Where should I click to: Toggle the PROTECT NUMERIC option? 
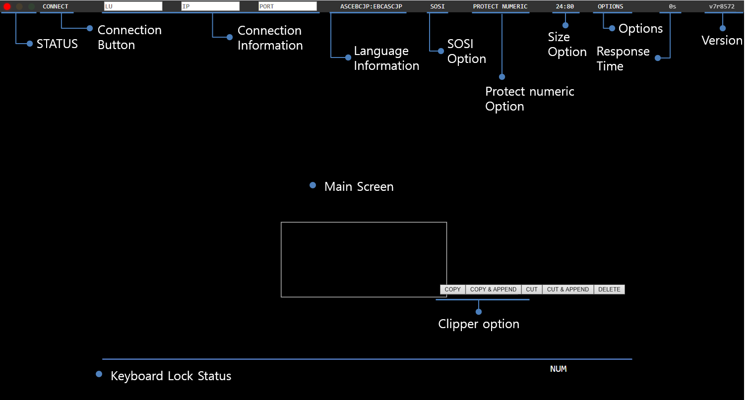tap(500, 6)
